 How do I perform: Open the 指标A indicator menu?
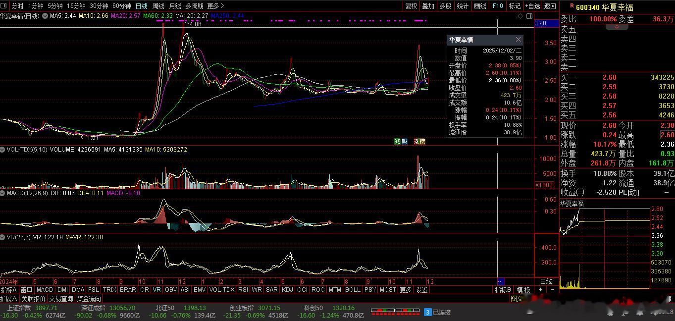(9, 290)
